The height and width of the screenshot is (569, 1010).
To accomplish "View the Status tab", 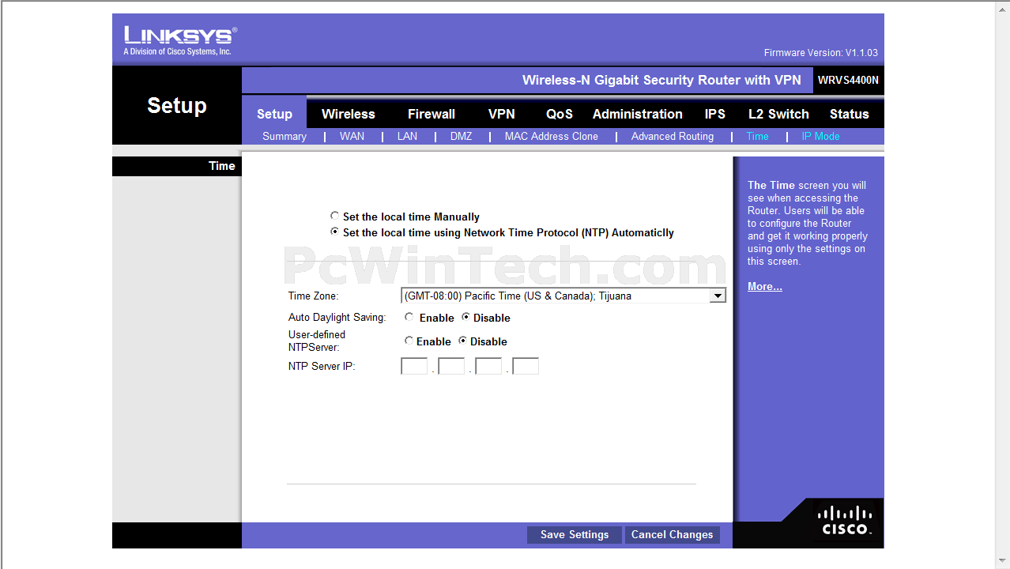I will [850, 114].
